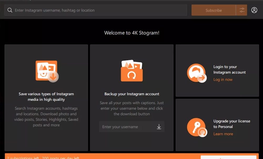Focus the Enter your username field
263x159 pixels.
132,127
